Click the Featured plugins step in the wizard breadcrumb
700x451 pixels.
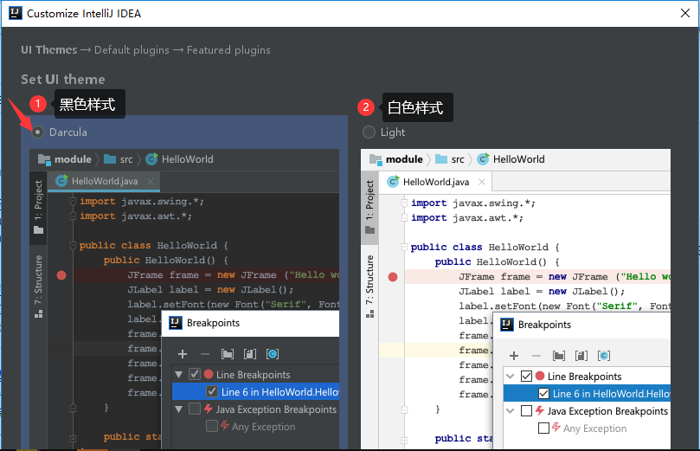click(228, 50)
